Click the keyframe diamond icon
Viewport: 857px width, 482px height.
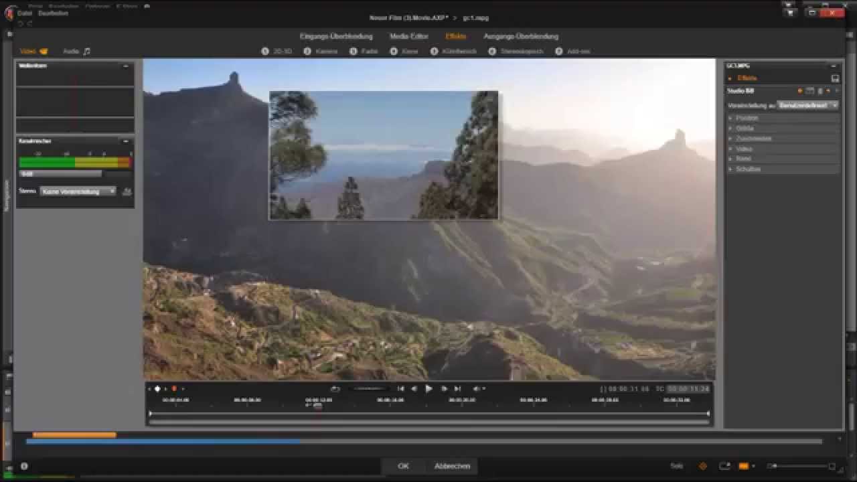[x=158, y=389]
